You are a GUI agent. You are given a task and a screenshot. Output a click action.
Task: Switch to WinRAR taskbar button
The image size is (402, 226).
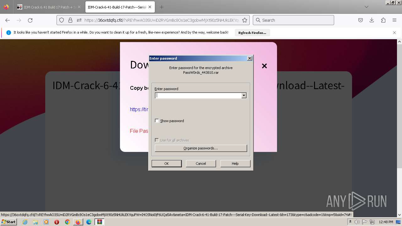[x=100, y=222]
